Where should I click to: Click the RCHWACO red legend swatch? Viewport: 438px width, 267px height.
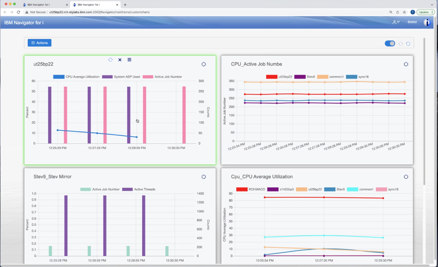tap(242, 189)
